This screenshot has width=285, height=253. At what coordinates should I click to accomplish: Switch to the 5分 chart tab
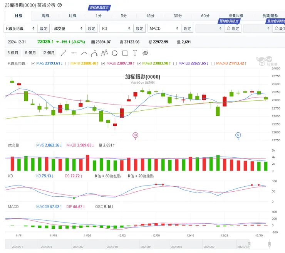pos(124,16)
